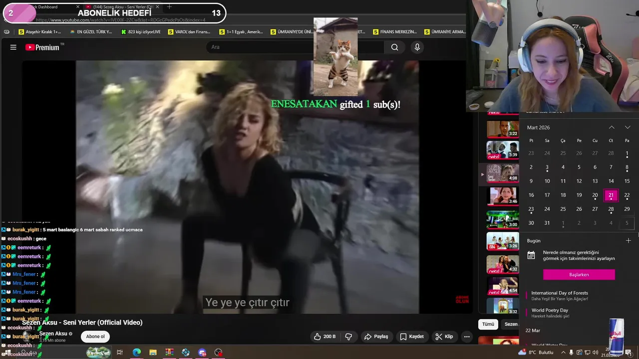Open Microsoft Edge from taskbar
The image size is (639, 359).
(x=136, y=353)
